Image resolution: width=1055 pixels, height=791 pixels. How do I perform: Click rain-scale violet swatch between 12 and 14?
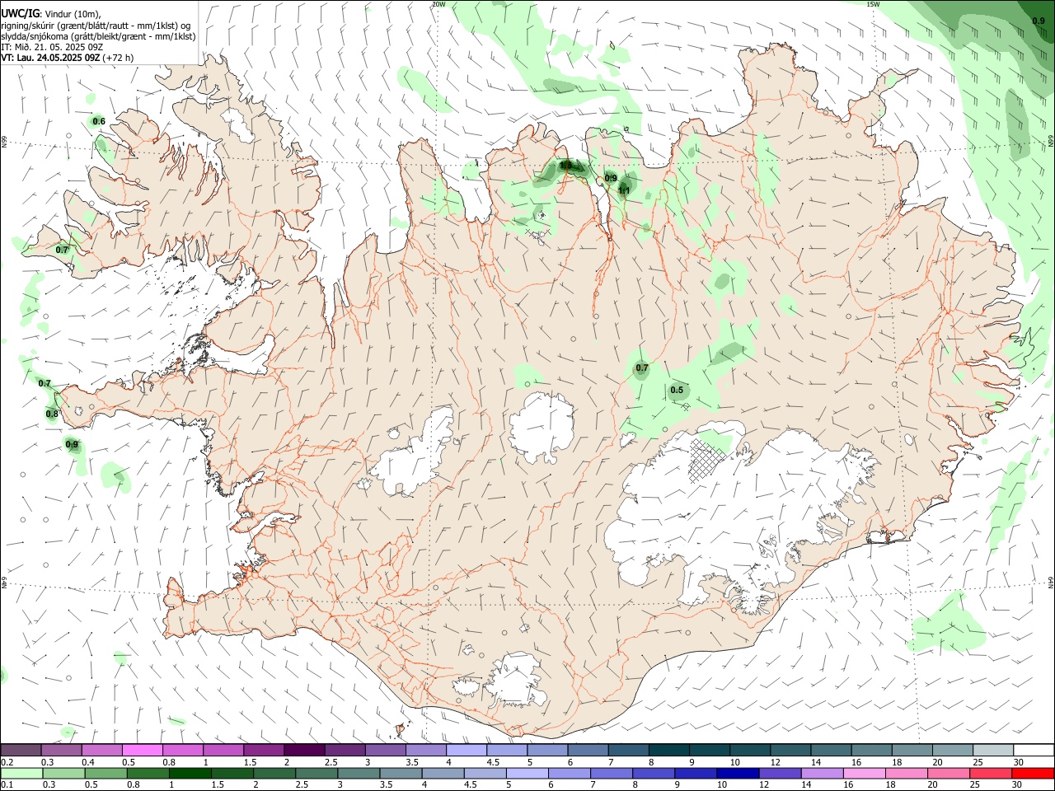tap(778, 773)
